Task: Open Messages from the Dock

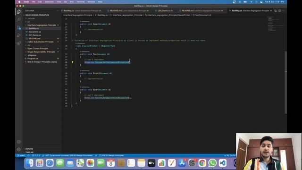Action: tap(60, 163)
